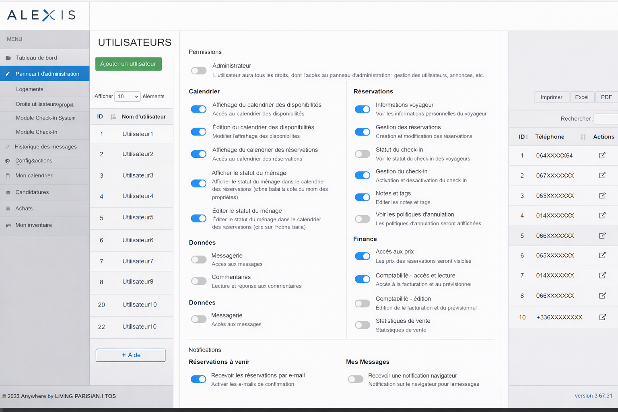Expand the Historique des messages section
Viewport: 618px width, 412px height.
[x=45, y=147]
